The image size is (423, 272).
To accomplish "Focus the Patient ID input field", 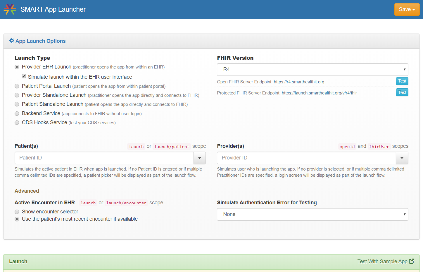I will click(104, 158).
